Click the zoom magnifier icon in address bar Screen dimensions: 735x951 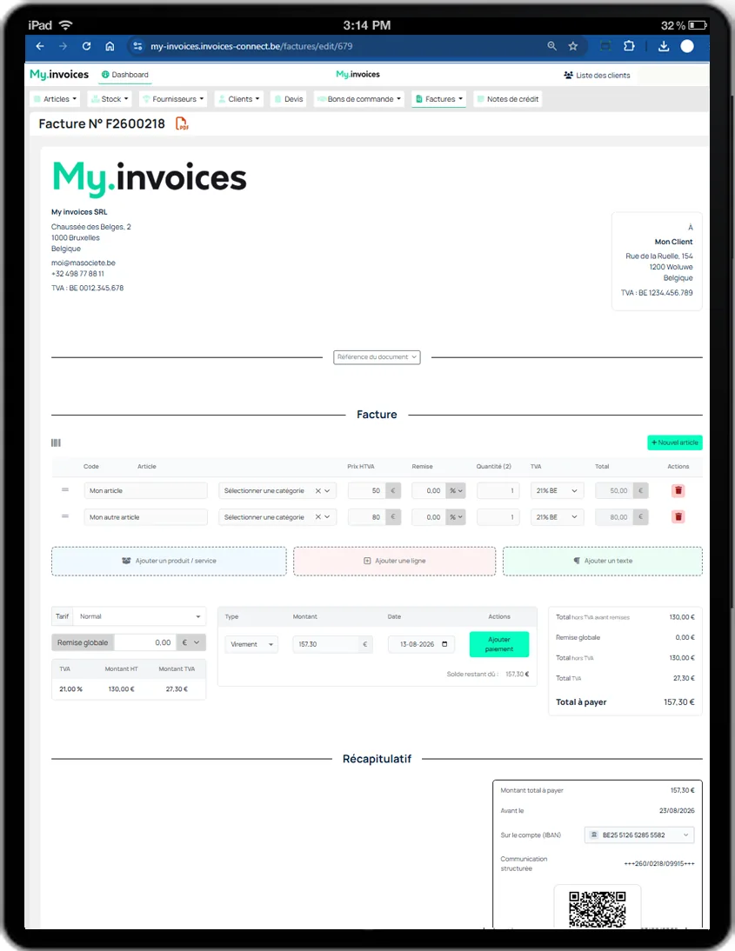pyautogui.click(x=551, y=46)
